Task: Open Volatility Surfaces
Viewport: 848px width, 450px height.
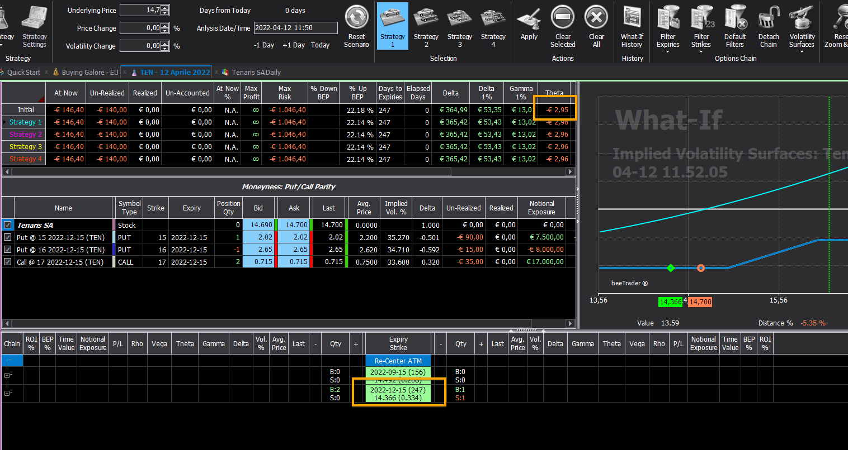Action: (x=802, y=28)
